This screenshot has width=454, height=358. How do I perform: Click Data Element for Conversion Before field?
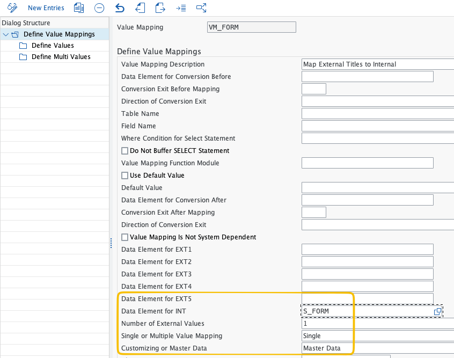[x=368, y=76]
